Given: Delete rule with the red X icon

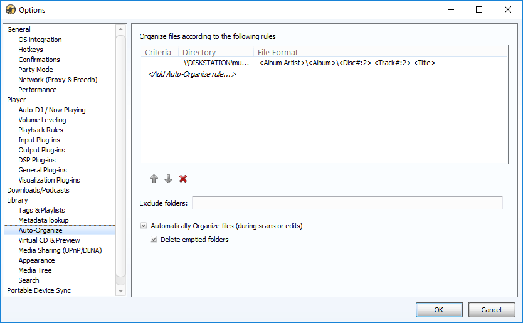Looking at the screenshot, I should click(x=183, y=179).
